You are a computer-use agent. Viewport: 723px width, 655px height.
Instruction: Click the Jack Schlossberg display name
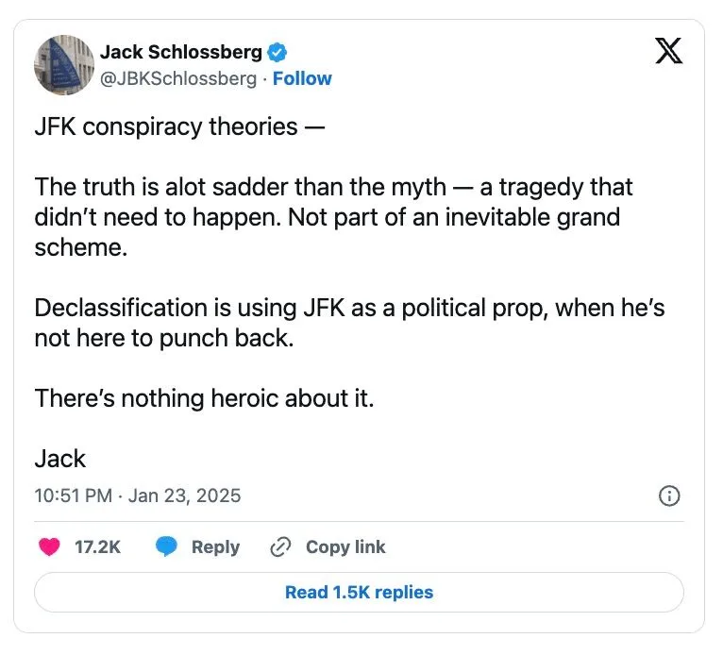(x=181, y=53)
